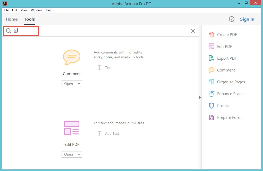Viewport: 263px width, 171px height.
Task: Open the Edit menu
Action: pyautogui.click(x=15, y=10)
